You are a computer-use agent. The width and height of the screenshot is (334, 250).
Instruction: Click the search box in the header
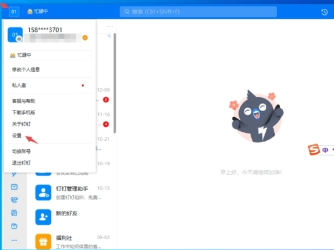198,12
